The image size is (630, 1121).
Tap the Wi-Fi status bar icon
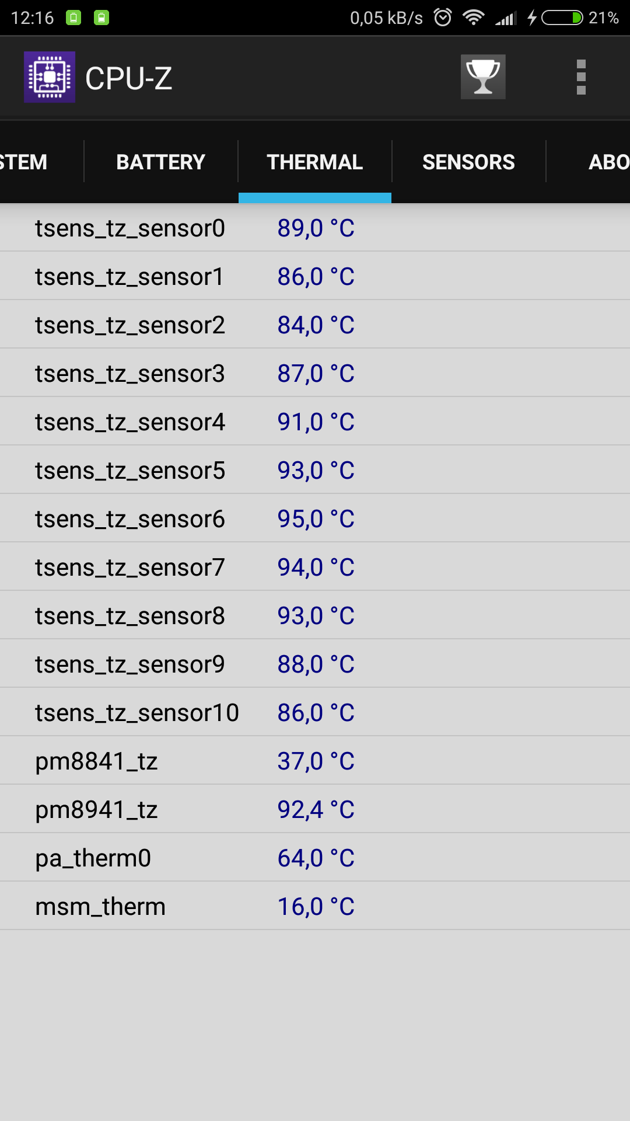pos(473,18)
